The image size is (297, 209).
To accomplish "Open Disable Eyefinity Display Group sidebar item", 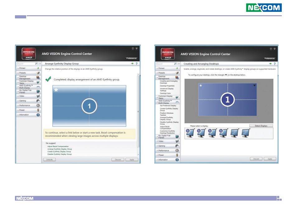I will (x=169, y=123).
